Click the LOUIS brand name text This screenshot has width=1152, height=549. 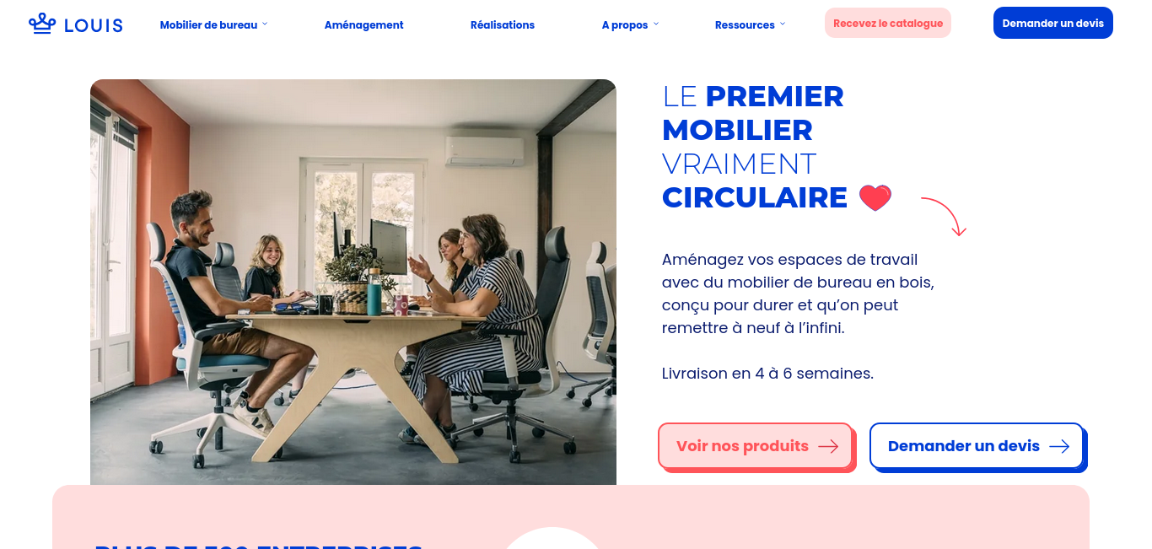pyautogui.click(x=94, y=25)
